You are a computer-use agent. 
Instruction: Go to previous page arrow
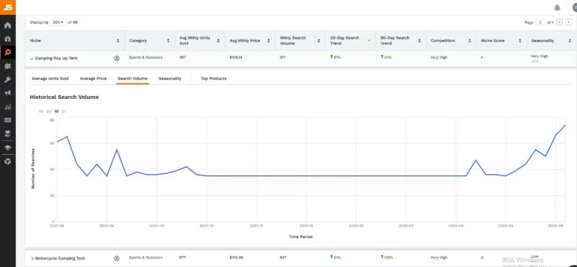559,22
